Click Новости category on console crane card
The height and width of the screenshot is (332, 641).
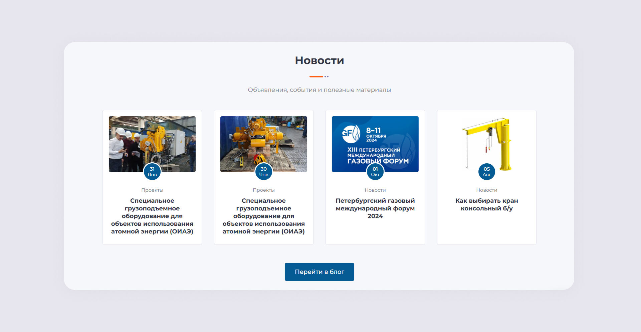click(x=487, y=190)
